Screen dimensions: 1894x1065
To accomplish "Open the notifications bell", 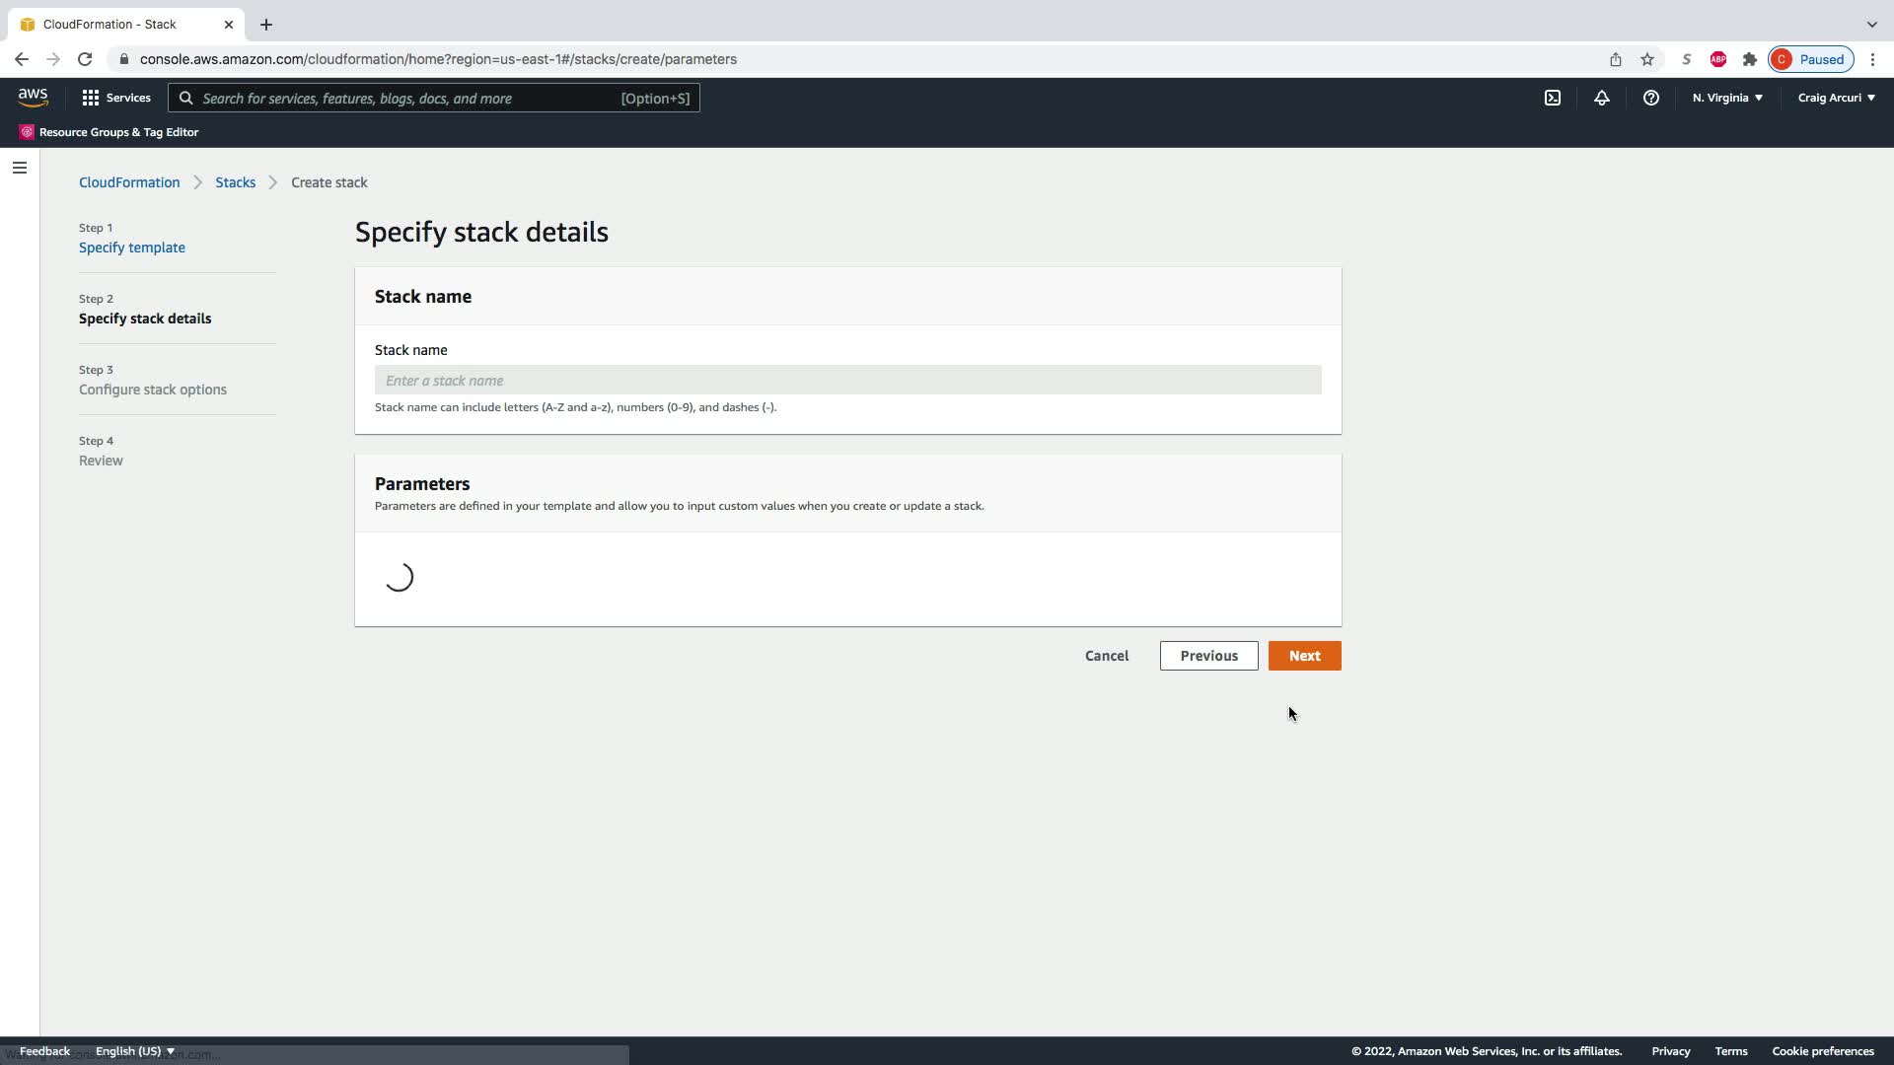I will (x=1601, y=98).
